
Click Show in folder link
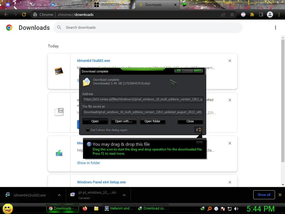[x=89, y=163]
